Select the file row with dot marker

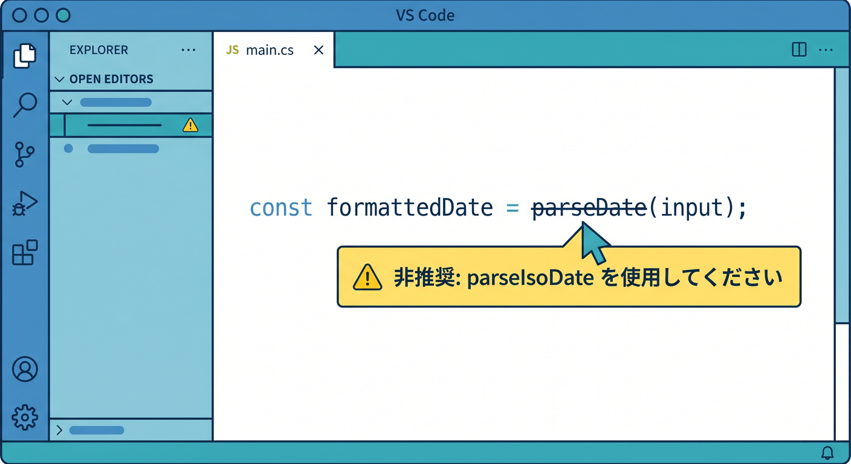[131, 148]
